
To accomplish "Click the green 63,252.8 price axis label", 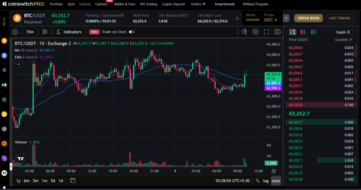I will click(273, 76).
